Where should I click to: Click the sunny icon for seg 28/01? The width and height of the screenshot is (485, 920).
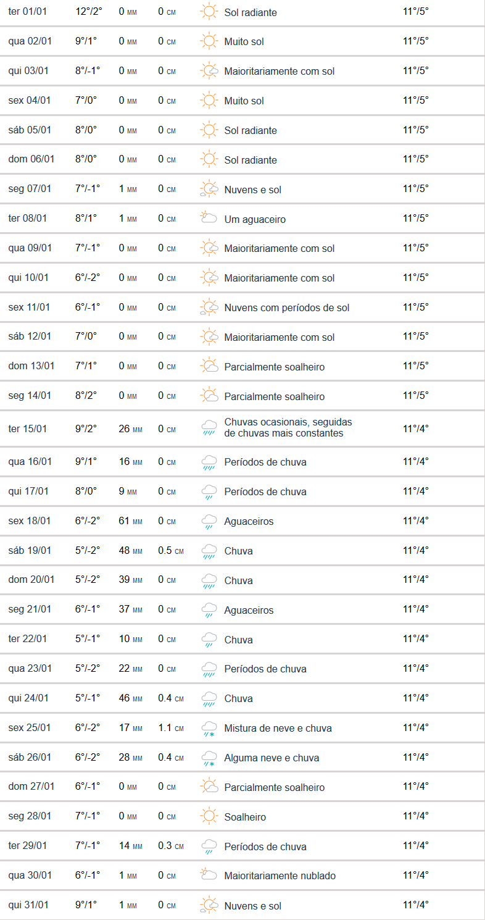pos(209,817)
